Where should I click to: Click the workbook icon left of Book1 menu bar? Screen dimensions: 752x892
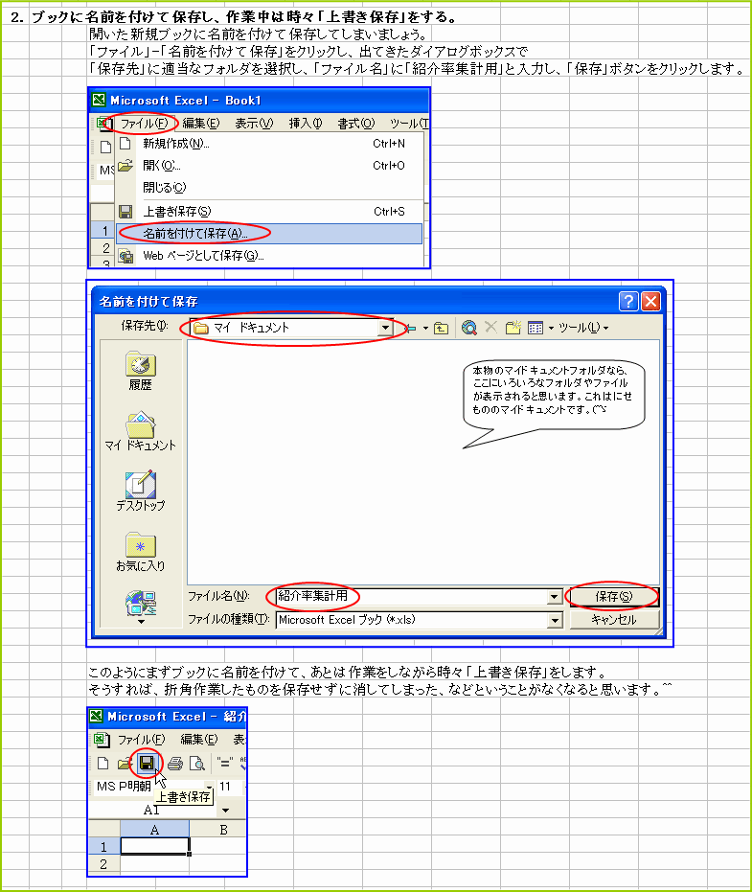[103, 124]
